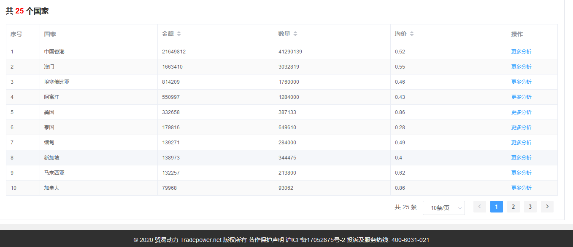Viewport: 573px width, 247px height.
Task: Click the 操作 column header
Action: click(517, 34)
